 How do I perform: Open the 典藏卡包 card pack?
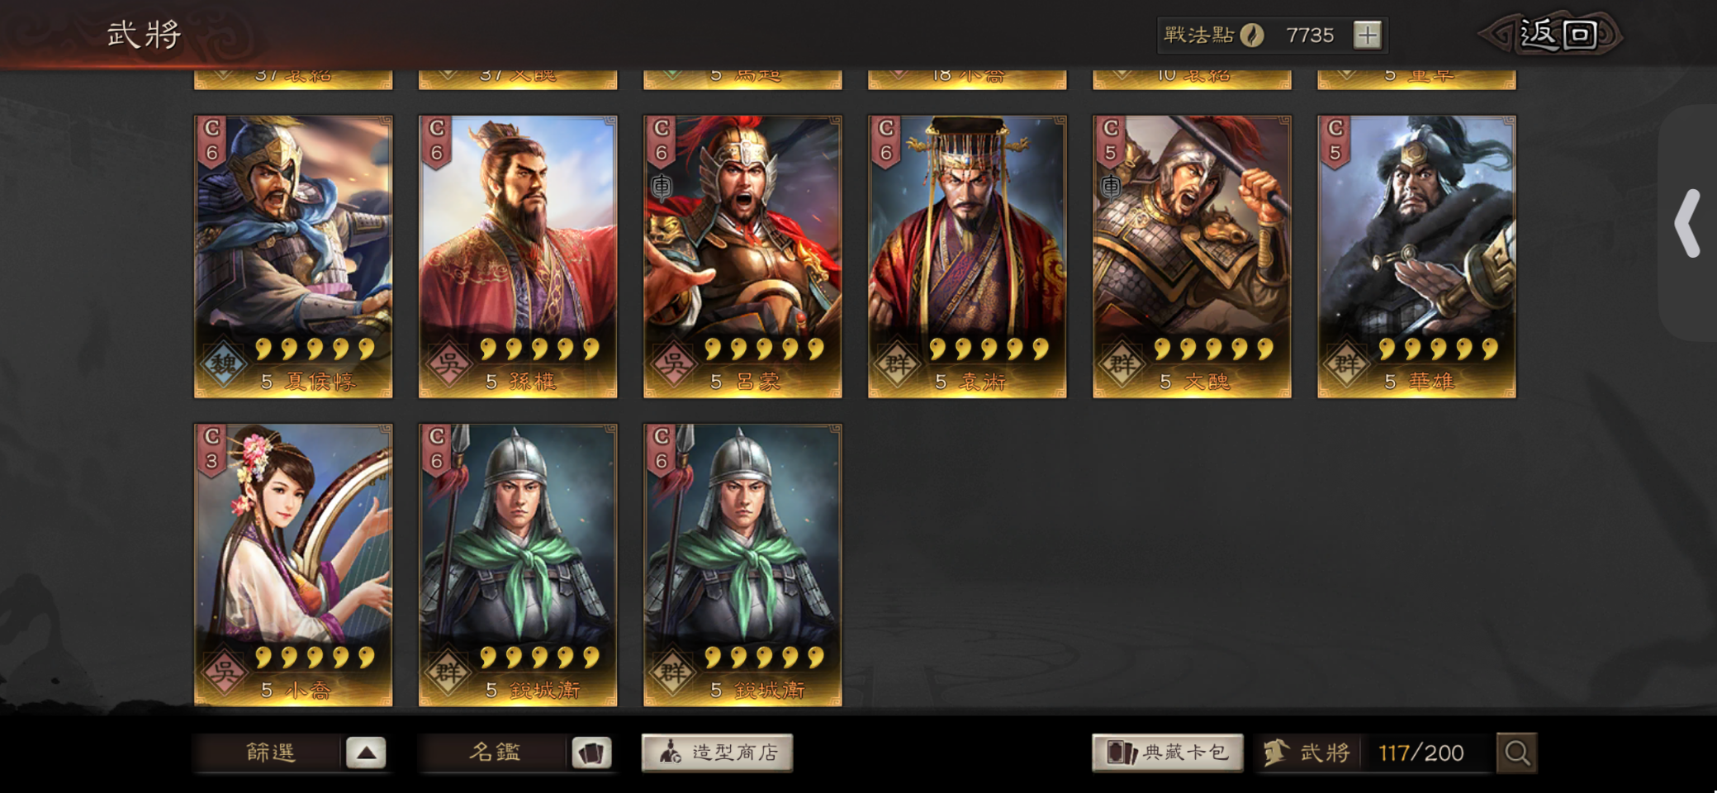click(x=1167, y=753)
